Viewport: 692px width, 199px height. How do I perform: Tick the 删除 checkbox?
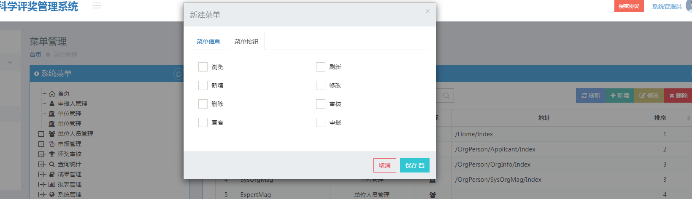tap(203, 104)
